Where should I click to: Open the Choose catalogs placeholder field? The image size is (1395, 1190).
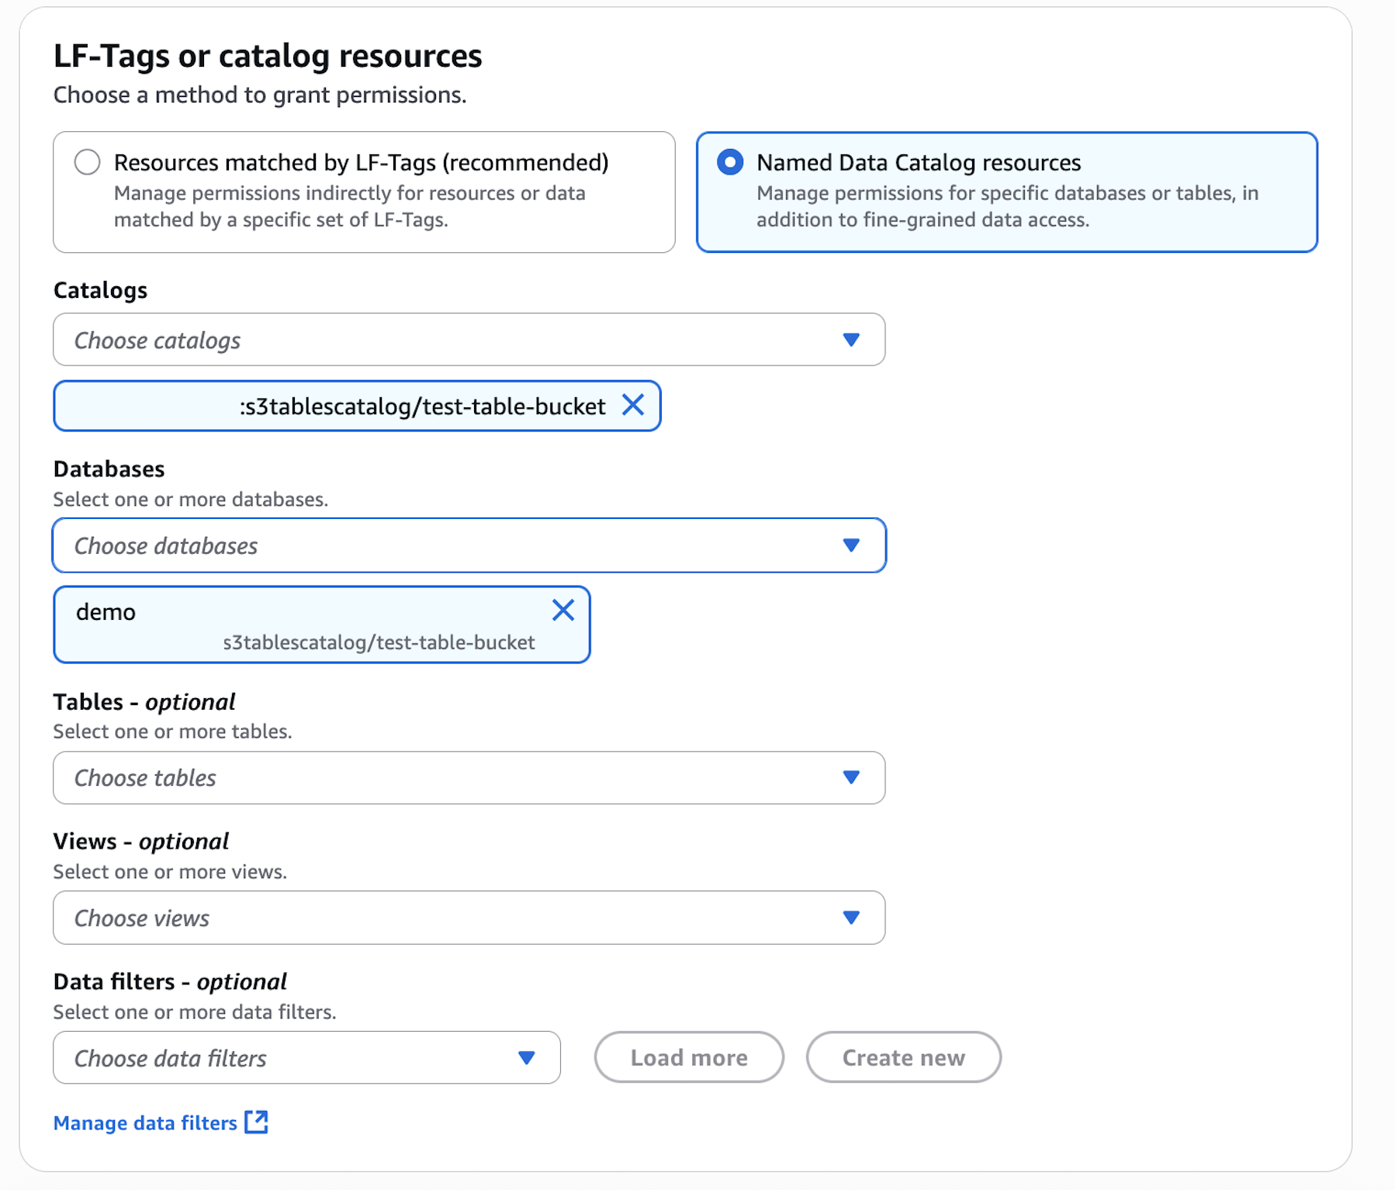pyautogui.click(x=157, y=341)
